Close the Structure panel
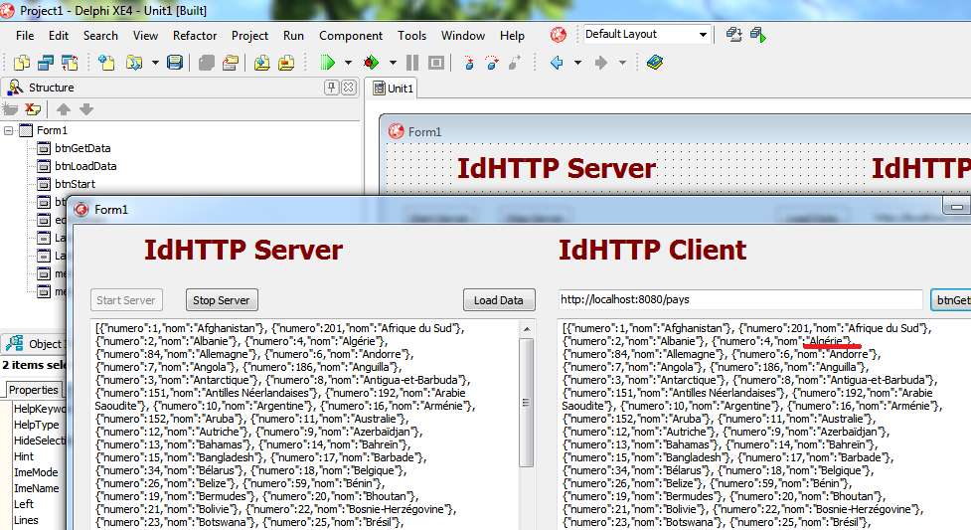971x530 pixels. click(x=349, y=88)
